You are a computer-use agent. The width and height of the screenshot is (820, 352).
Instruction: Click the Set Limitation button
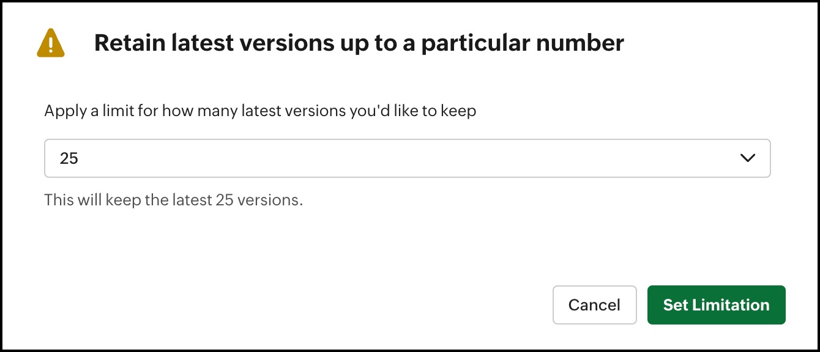(716, 305)
